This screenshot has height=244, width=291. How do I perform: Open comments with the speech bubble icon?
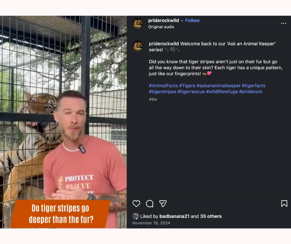[150, 204]
